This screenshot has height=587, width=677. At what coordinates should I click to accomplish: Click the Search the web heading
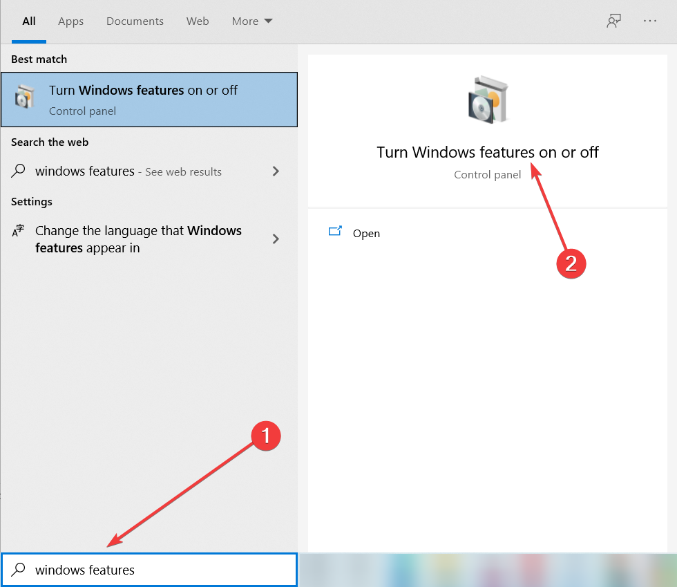pos(50,142)
